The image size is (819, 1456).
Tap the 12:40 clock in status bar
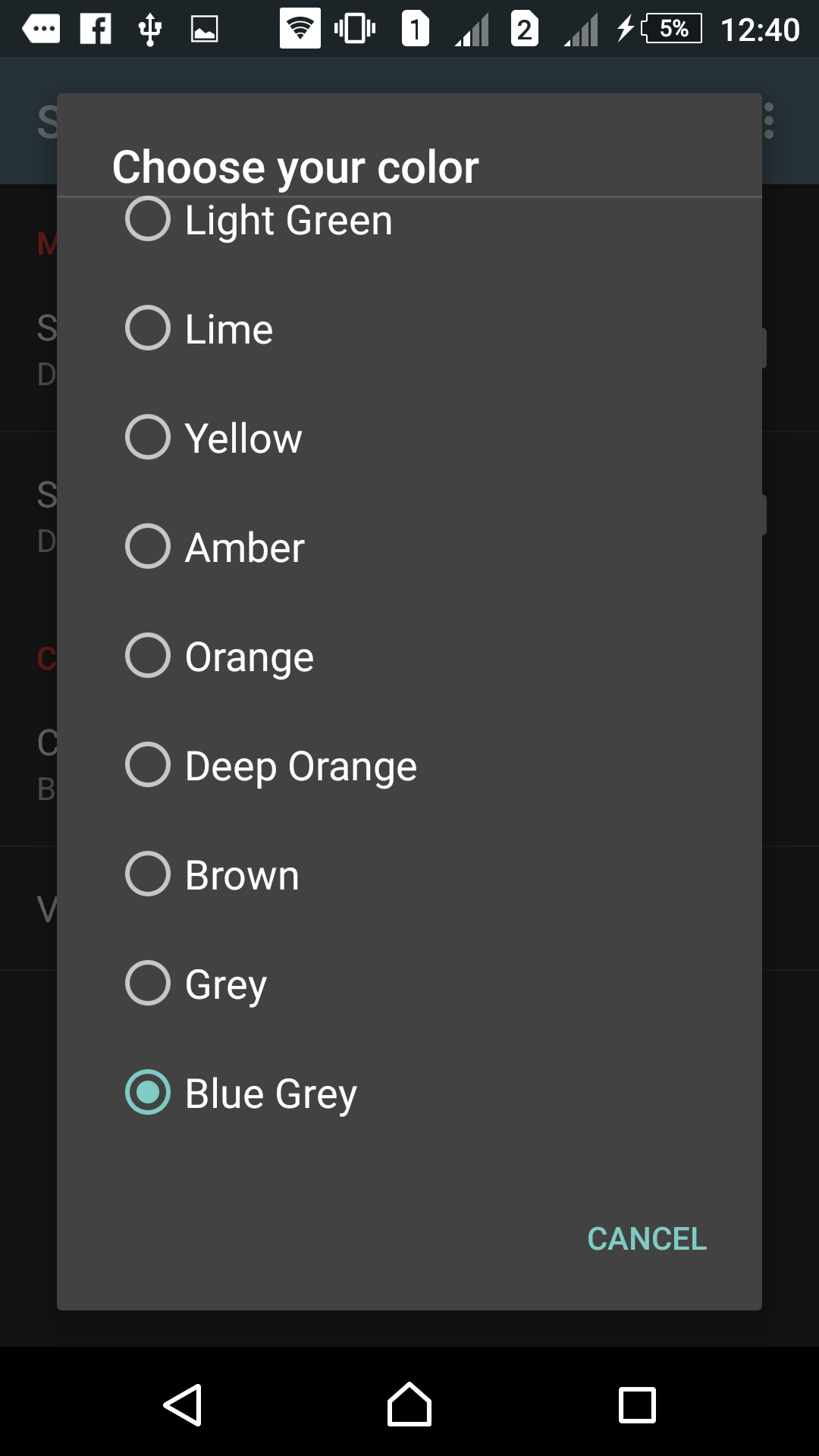point(760,30)
